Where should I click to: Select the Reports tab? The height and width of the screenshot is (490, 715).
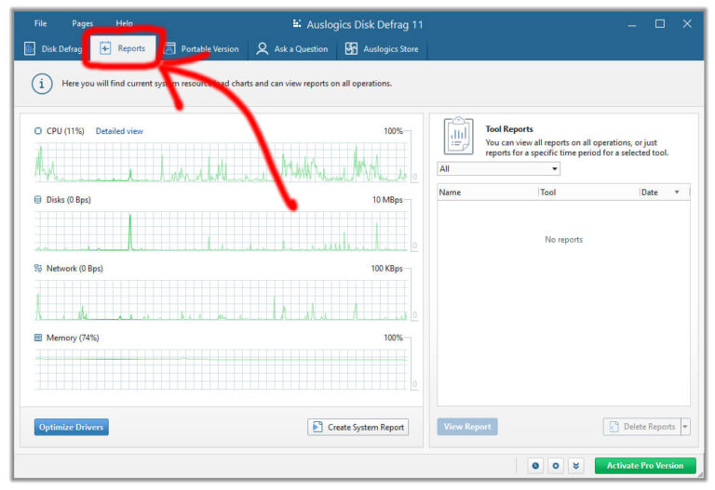pyautogui.click(x=123, y=48)
